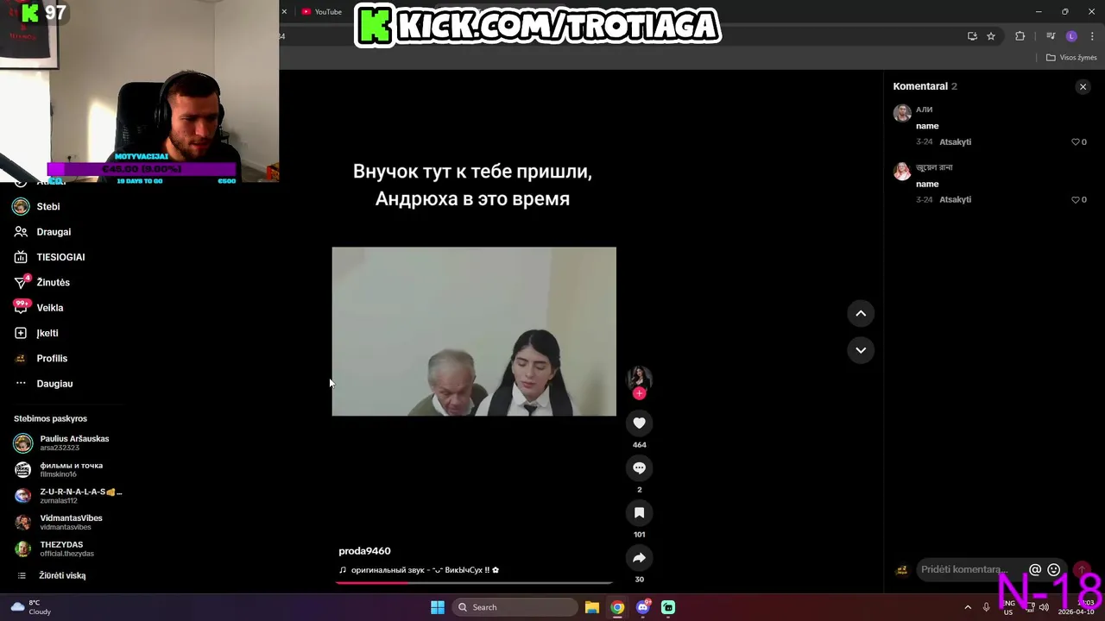
Task: Open File Explorer from taskbar
Action: click(591, 607)
